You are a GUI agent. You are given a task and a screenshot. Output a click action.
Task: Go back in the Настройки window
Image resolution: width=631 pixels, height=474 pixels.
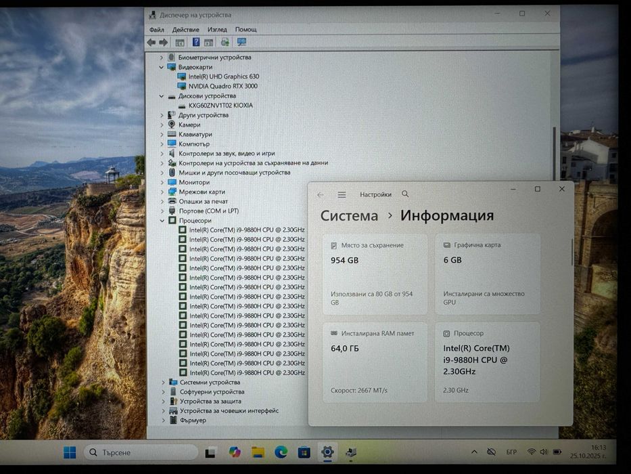(321, 195)
